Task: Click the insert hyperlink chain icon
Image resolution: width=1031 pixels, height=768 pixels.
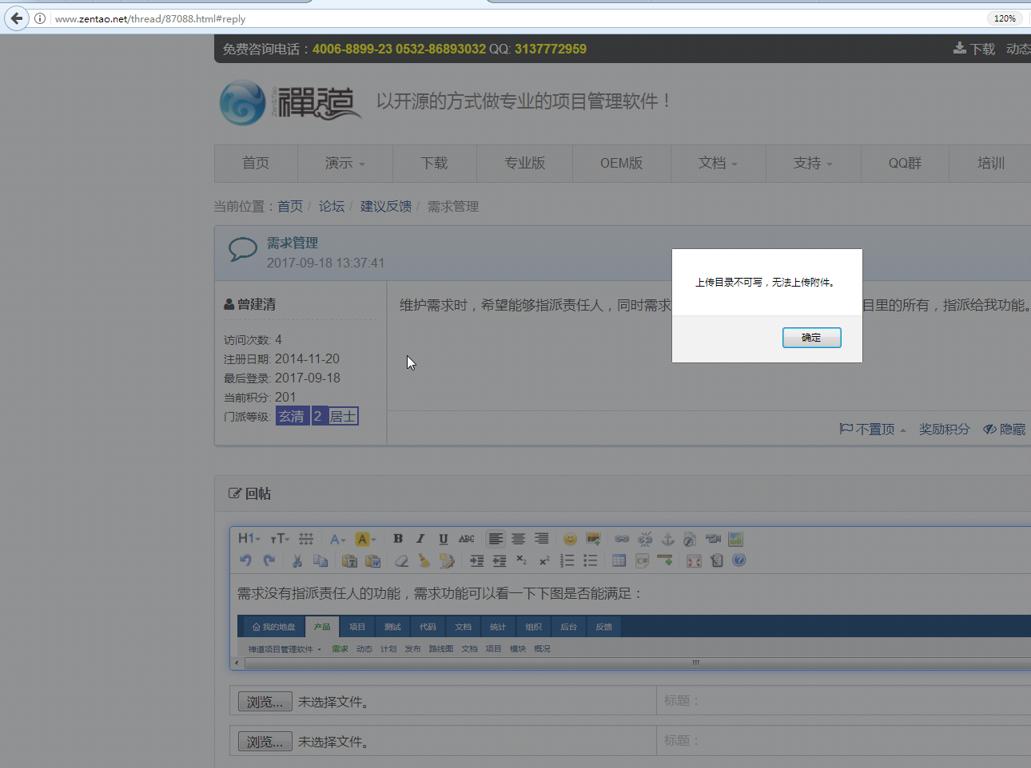Action: tap(622, 539)
